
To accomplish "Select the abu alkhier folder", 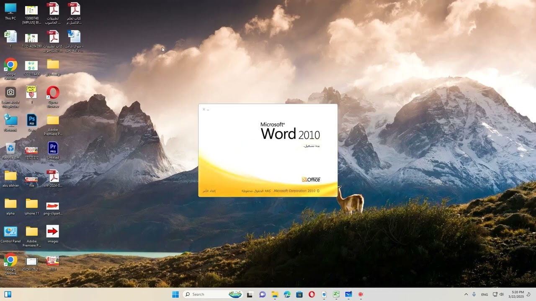I will click(10, 179).
